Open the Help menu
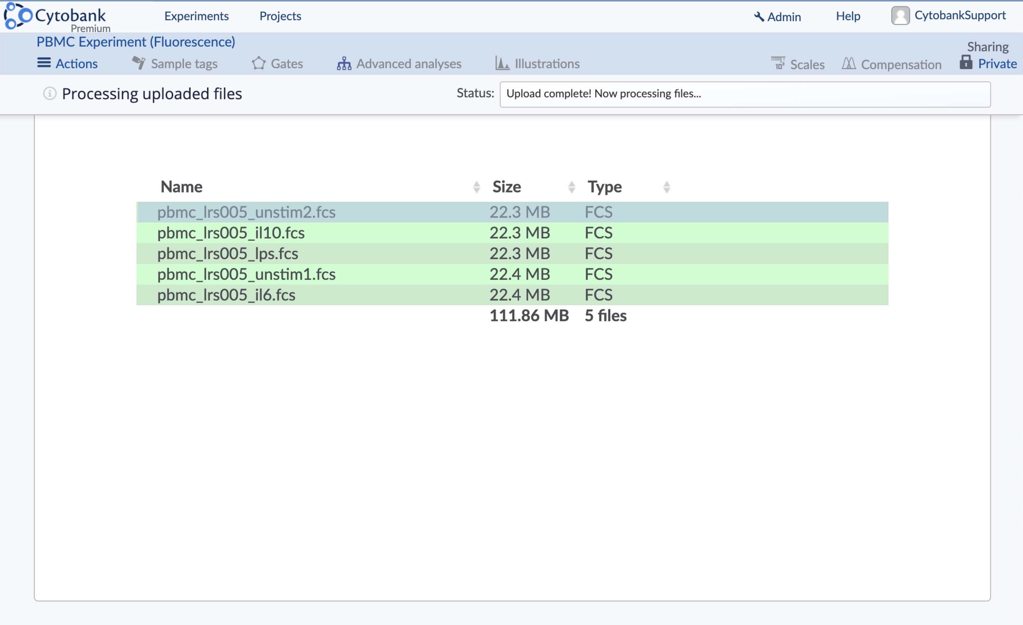 (848, 16)
